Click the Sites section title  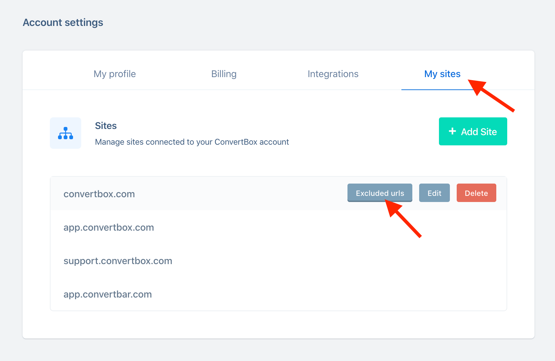pos(106,126)
